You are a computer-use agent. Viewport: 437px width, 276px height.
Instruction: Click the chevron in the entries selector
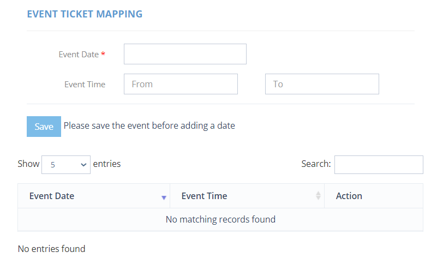pyautogui.click(x=83, y=165)
